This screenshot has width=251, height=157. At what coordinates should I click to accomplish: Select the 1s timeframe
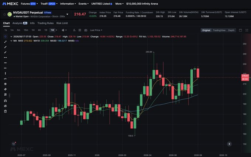point(6,30)
